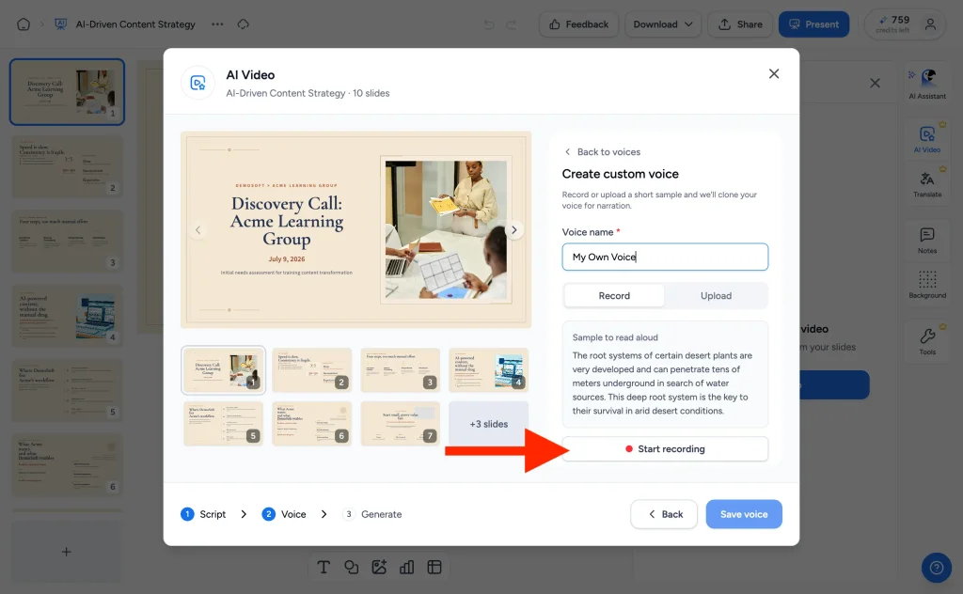Go to the home icon in top bar

tap(24, 24)
